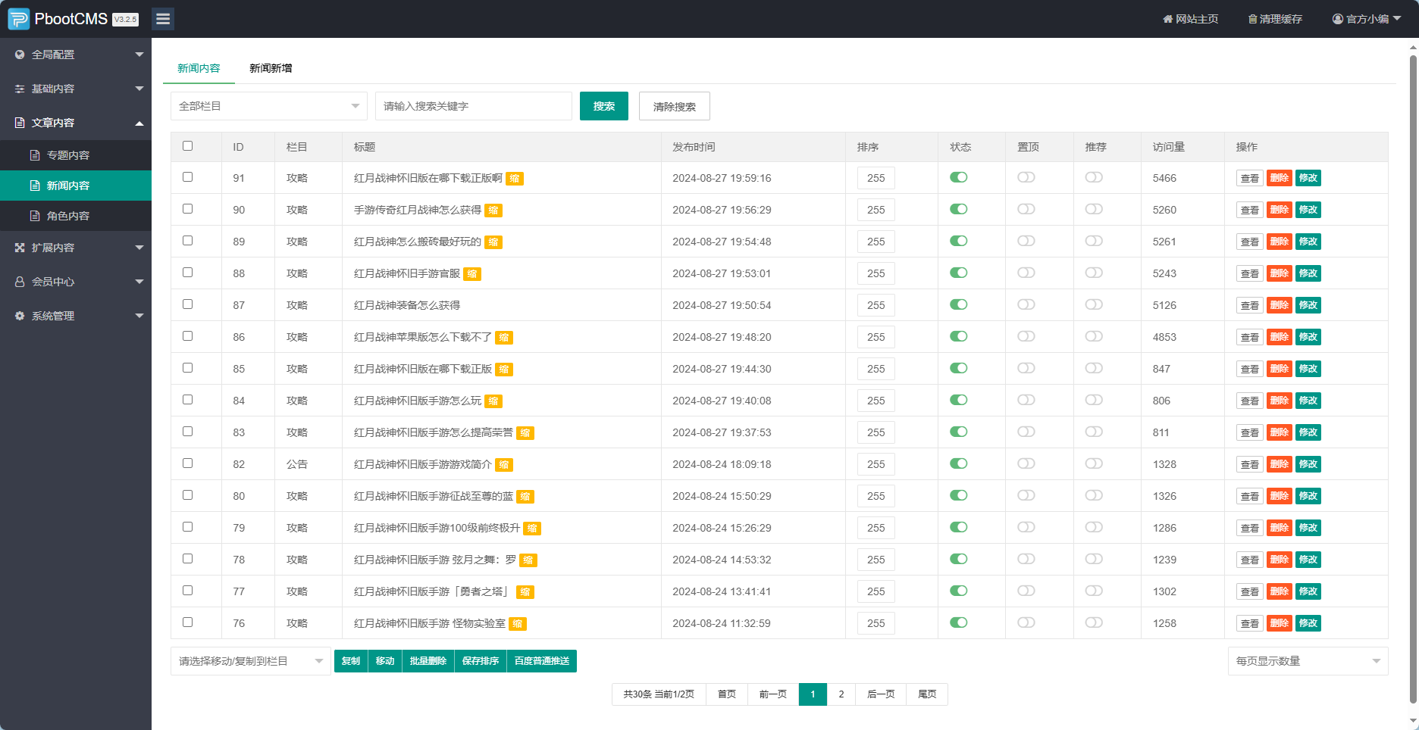1419x730 pixels.
Task: Click the 会员中心 user icon
Action: pos(20,282)
